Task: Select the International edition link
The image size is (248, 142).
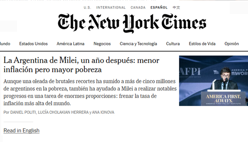Action: (x=111, y=7)
